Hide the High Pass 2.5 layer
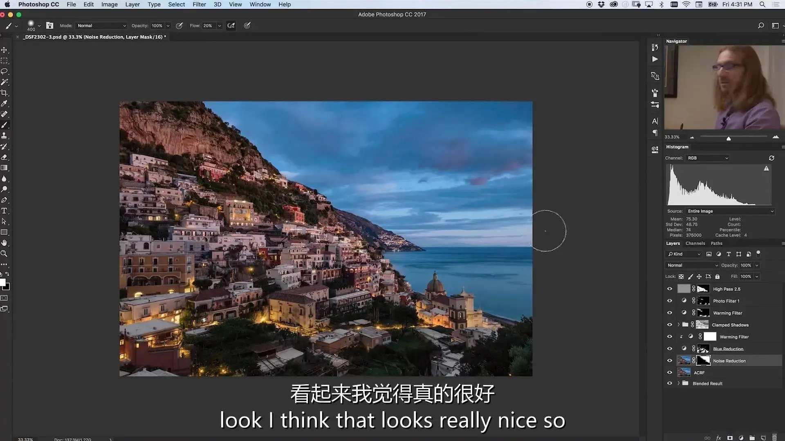Screen dimensions: 785x441 point(669,289)
